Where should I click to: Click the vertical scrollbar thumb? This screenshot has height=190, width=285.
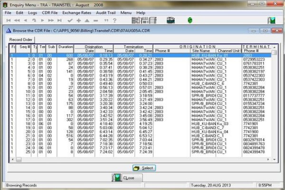tap(275, 52)
